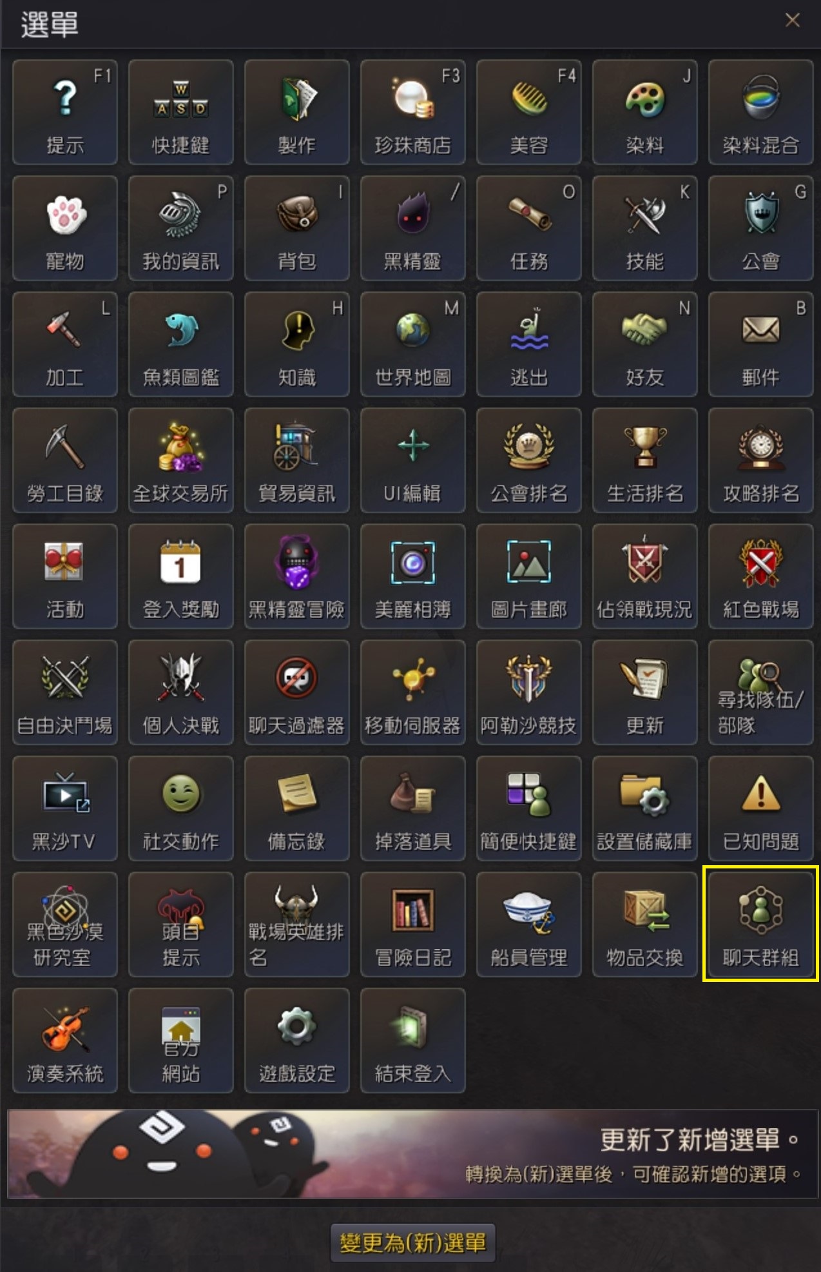821x1272 pixels.
Task: Click the 船員管理 sailor hat icon
Action: pyautogui.click(x=528, y=925)
